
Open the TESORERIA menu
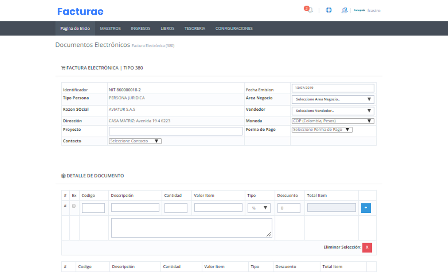195,29
